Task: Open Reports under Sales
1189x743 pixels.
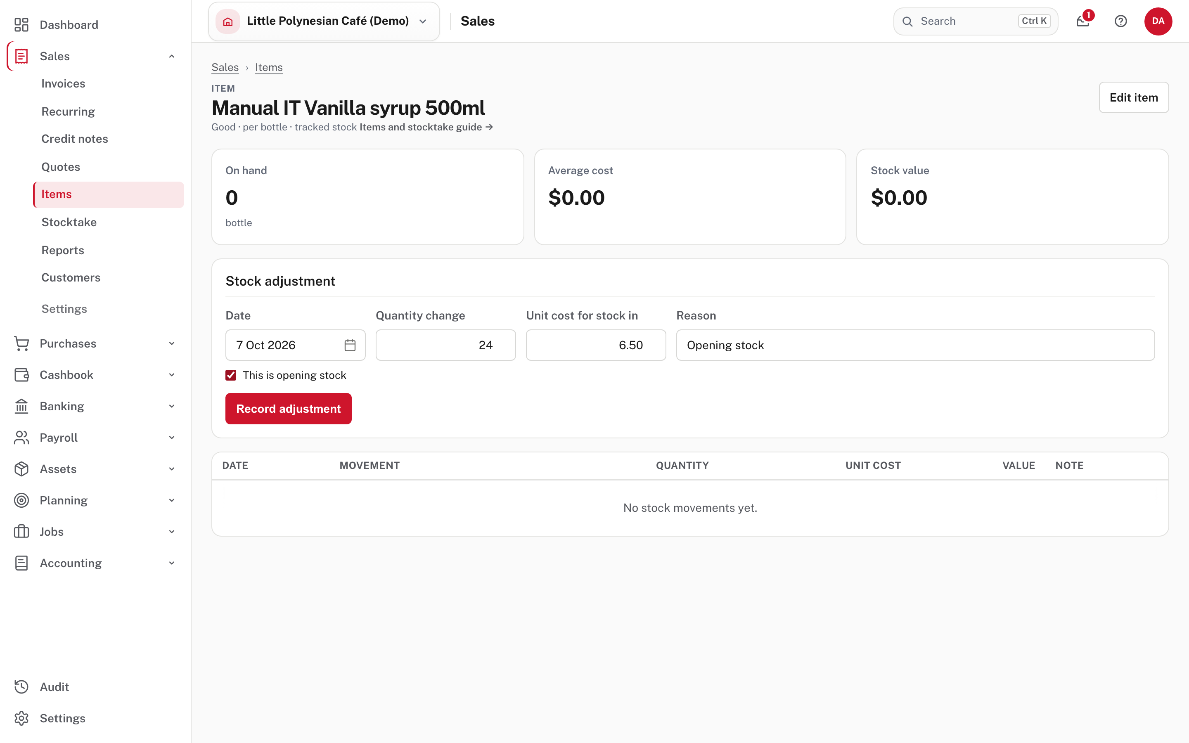Action: (63, 250)
